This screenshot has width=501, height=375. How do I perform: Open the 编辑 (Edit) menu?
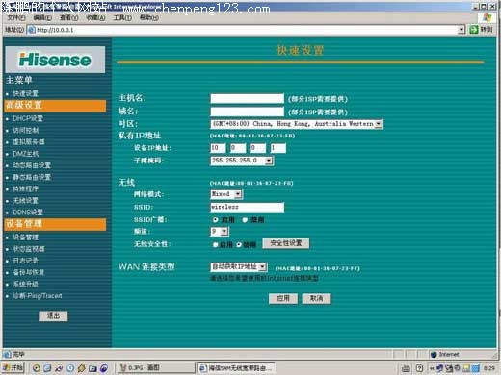[x=42, y=18]
